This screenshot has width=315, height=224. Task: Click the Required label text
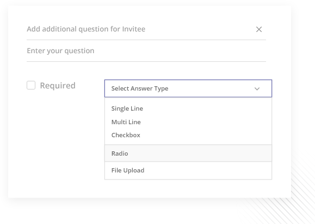[x=58, y=86]
